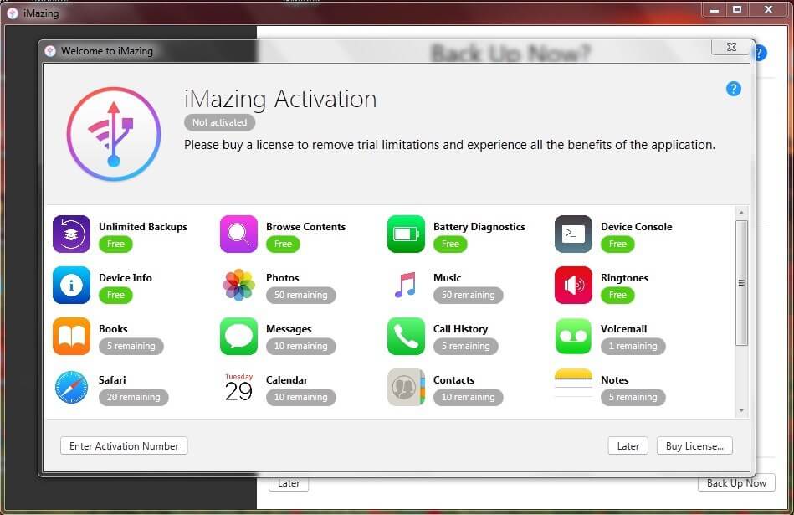
Task: Select the Browse Contents magnifier icon
Action: point(238,234)
